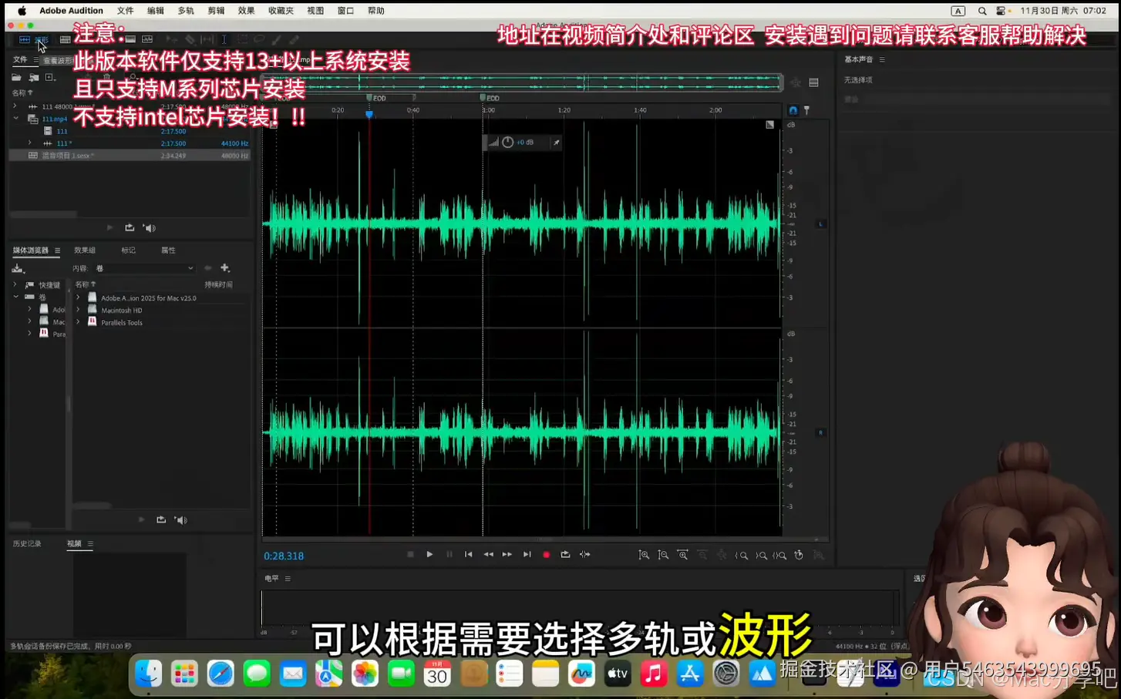This screenshot has height=699, width=1121.
Task: Click the Stop playback button
Action: click(410, 555)
